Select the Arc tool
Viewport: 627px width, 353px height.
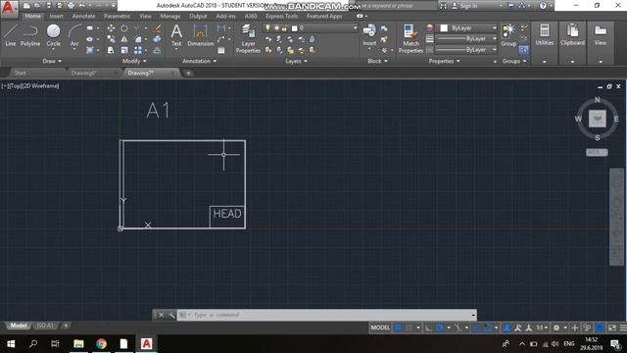click(x=74, y=35)
